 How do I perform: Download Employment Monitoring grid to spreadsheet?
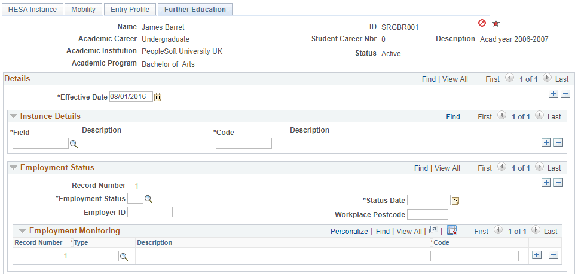[x=451, y=230]
